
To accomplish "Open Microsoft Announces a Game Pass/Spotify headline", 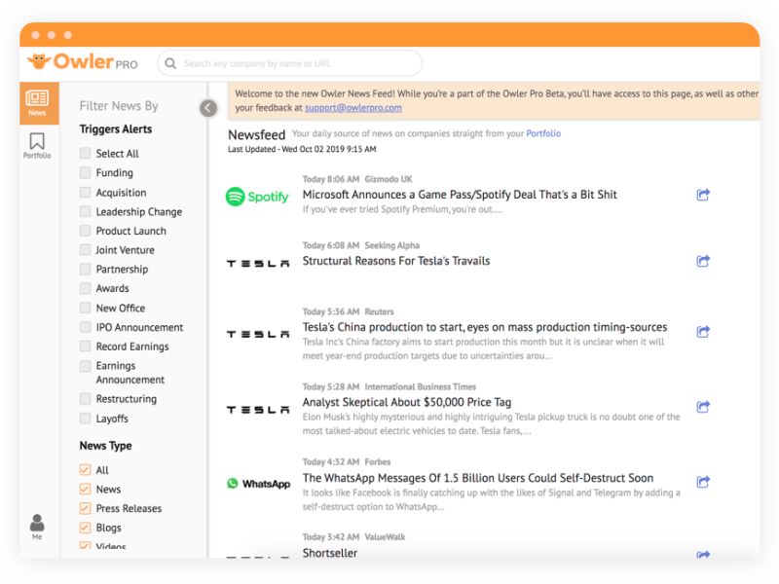I will click(460, 194).
